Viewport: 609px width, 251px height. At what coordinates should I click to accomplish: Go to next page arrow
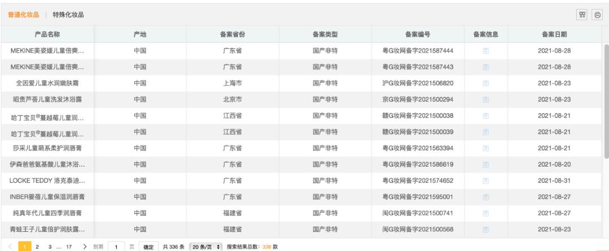click(85, 246)
